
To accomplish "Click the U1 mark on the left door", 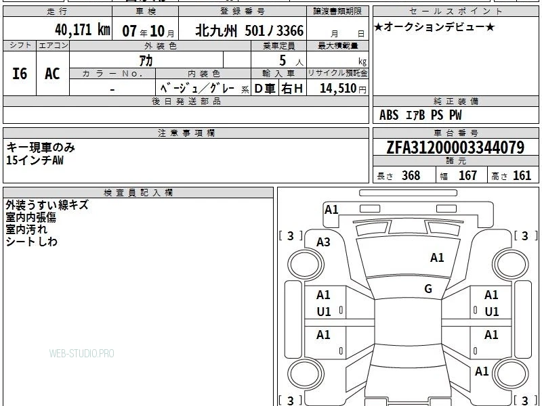I will pyautogui.click(x=324, y=312).
